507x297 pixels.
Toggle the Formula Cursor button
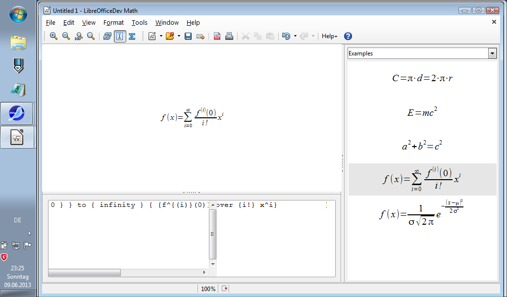tap(120, 36)
